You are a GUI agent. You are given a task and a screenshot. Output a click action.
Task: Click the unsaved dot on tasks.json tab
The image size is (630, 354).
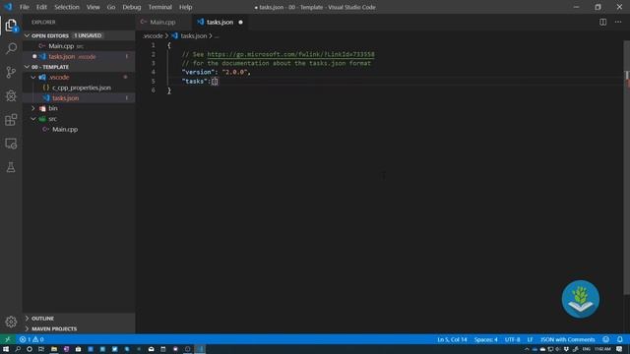[x=240, y=22]
